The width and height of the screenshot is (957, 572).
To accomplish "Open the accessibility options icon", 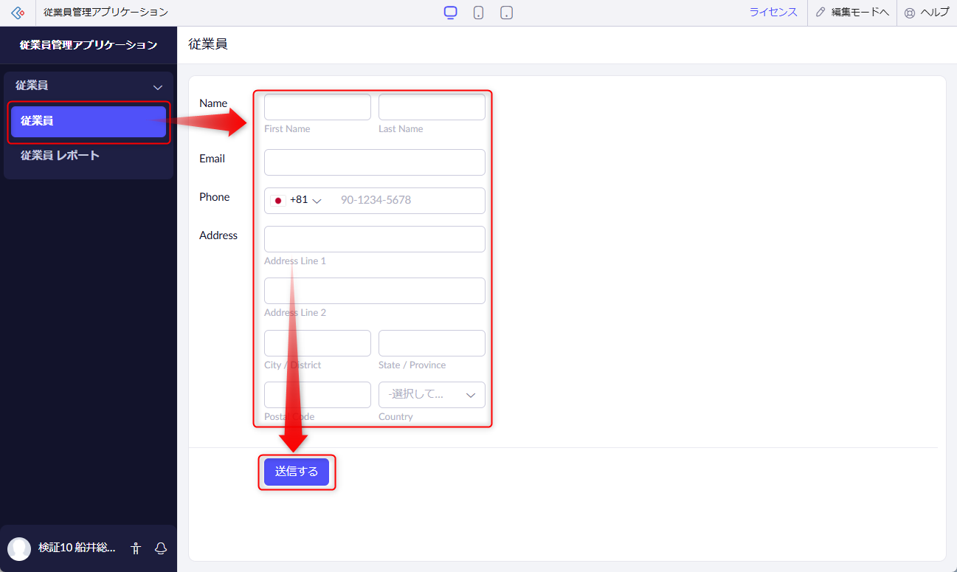I will 136,548.
